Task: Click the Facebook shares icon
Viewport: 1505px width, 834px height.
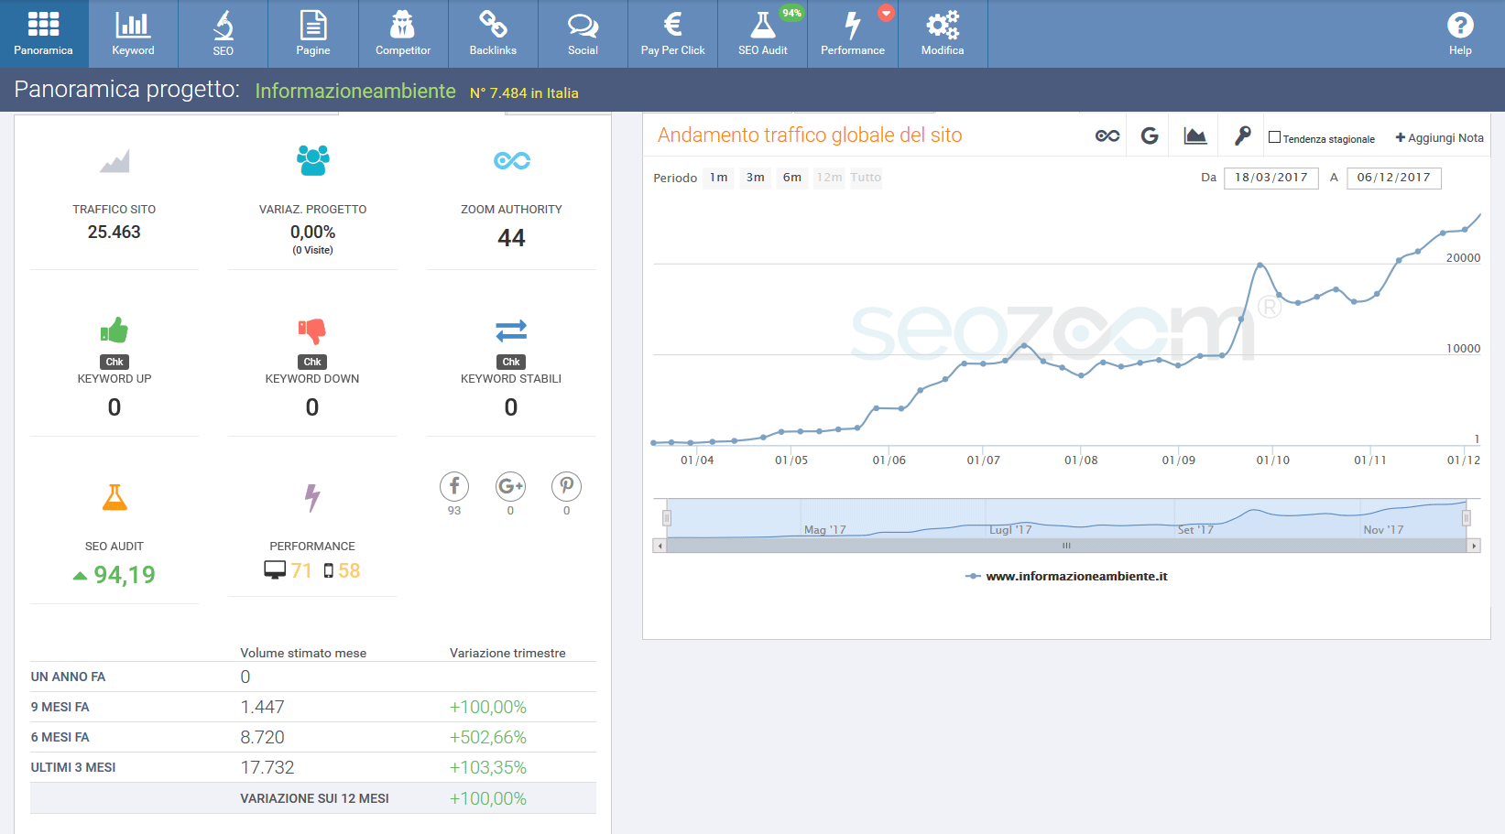Action: [454, 486]
